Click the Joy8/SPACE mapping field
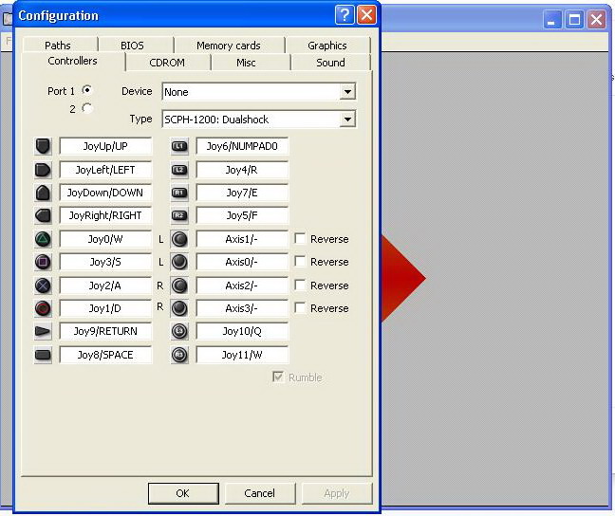The height and width of the screenshot is (516, 615). [105, 355]
